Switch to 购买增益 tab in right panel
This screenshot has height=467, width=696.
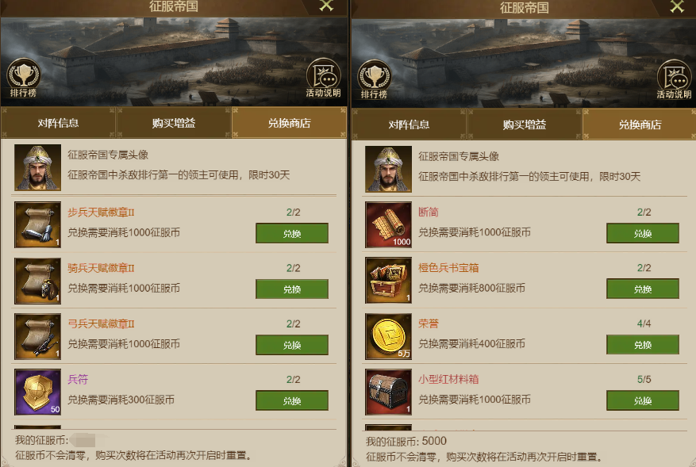(525, 124)
